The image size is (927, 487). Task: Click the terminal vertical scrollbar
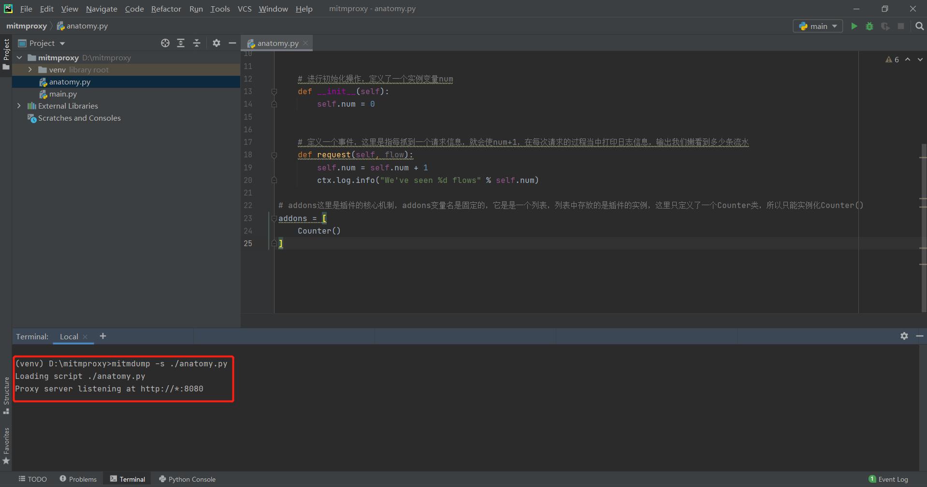(x=923, y=408)
